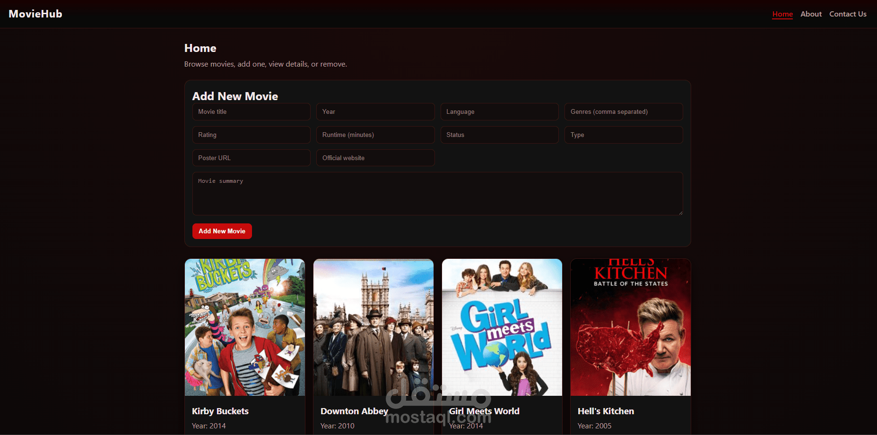Open the Contact Us page
The image size is (877, 435).
(848, 14)
